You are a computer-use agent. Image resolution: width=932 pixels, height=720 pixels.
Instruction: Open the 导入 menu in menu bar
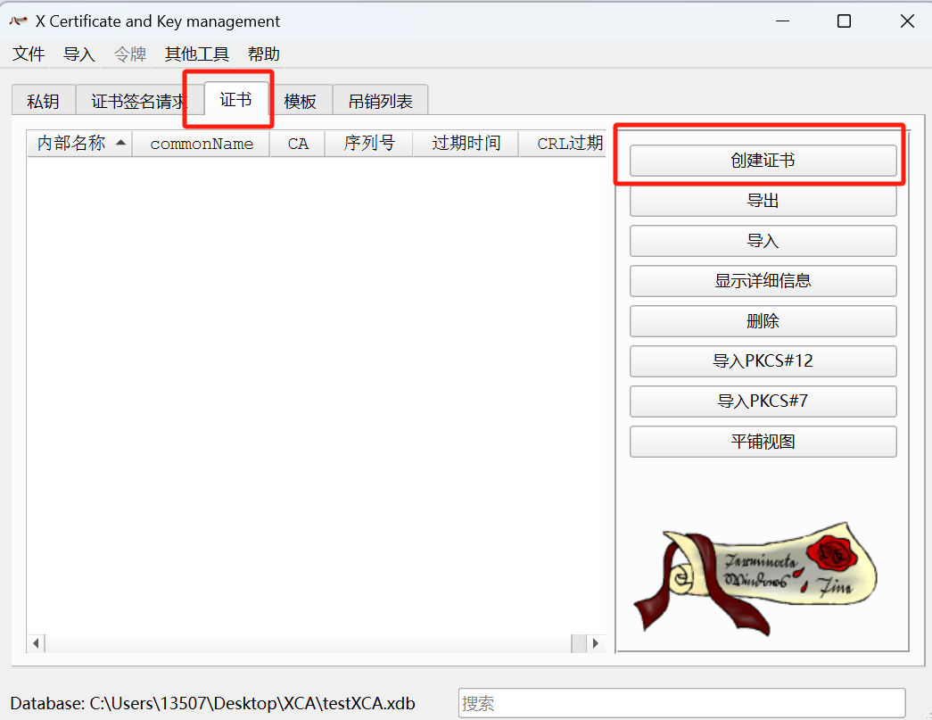(x=79, y=54)
